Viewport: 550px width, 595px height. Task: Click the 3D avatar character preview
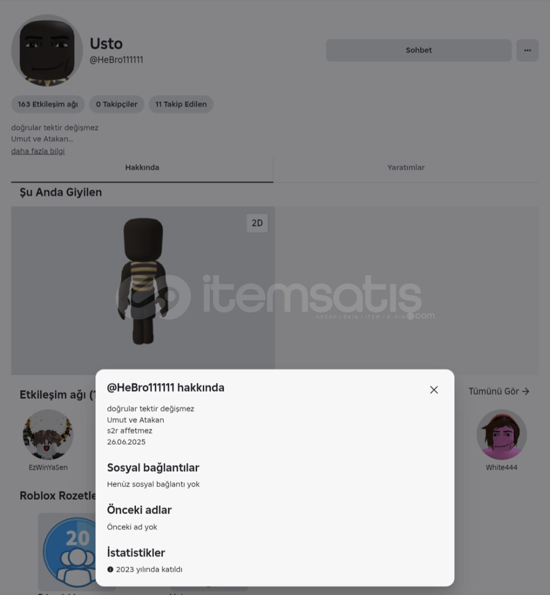click(x=143, y=281)
